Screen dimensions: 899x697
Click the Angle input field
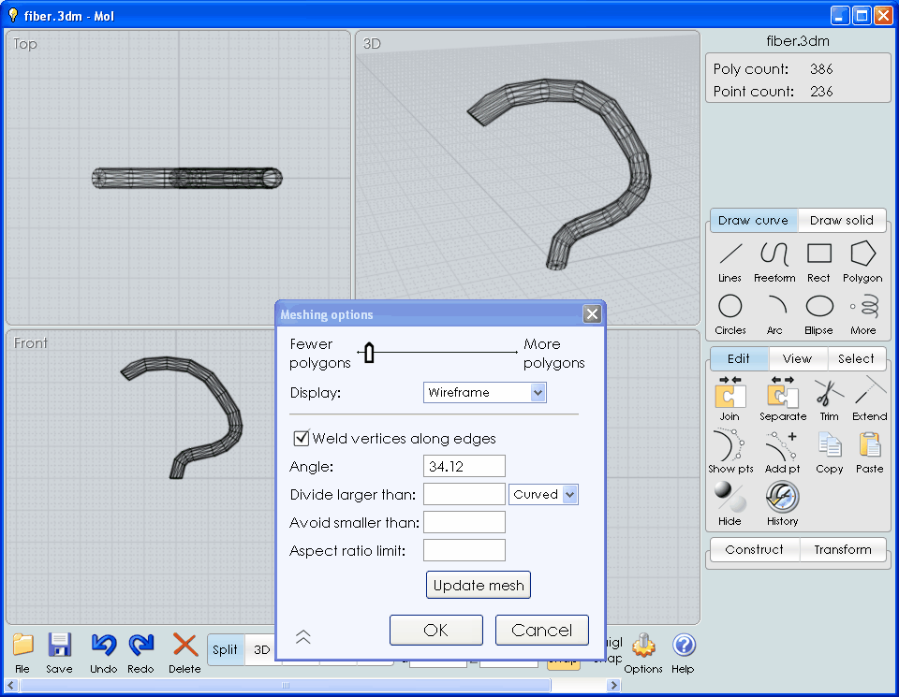(464, 466)
